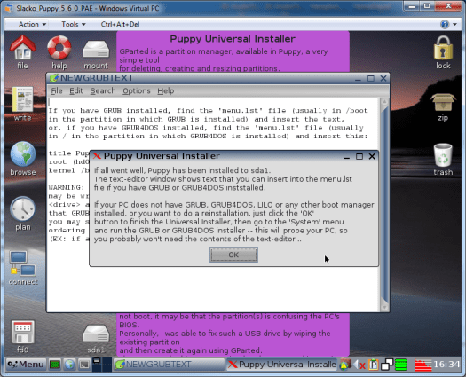This screenshot has width=466, height=377.
Task: Open File menu in NEWGRUBTEXT editor
Action: pyautogui.click(x=57, y=90)
